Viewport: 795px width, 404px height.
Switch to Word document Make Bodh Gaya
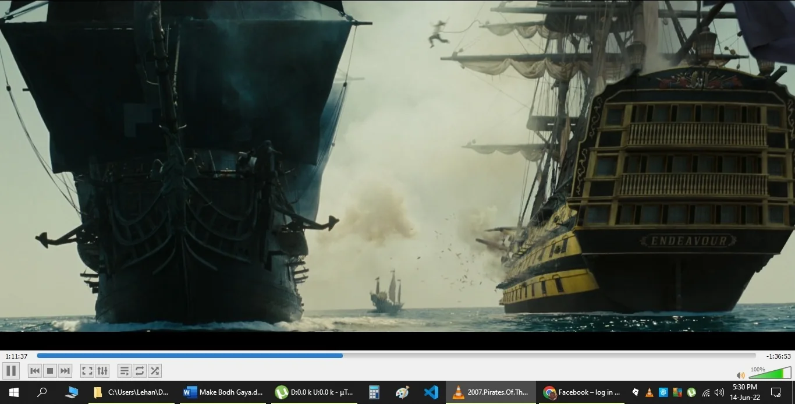coord(223,392)
